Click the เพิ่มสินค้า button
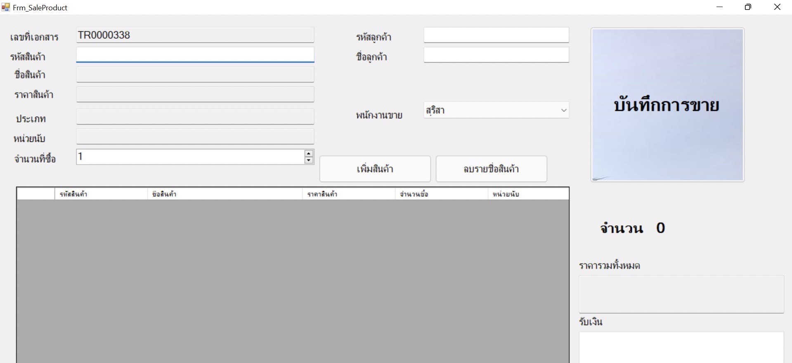 pos(375,169)
